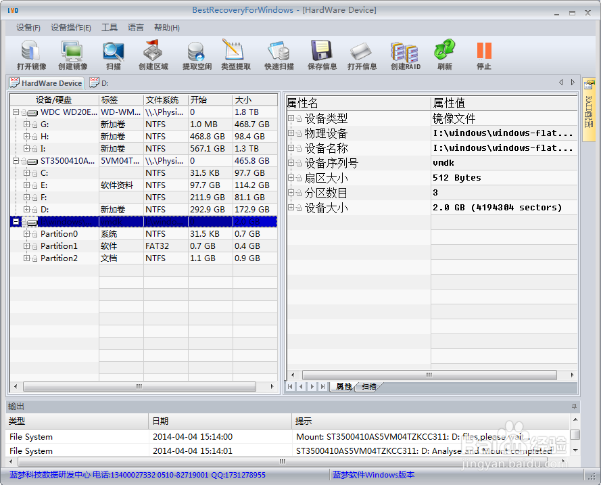Click device list horizontal scrollbar
This screenshot has height=485, width=601.
pyautogui.click(x=139, y=386)
